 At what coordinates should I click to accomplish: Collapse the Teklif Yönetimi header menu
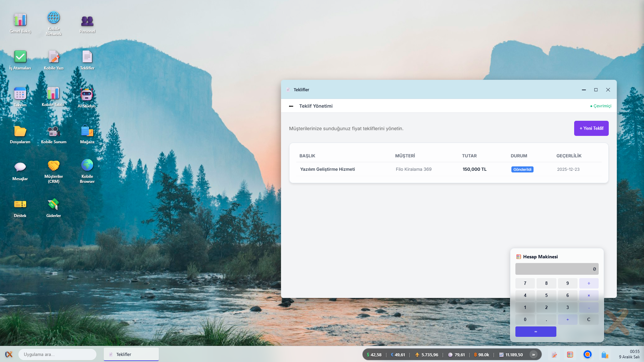[291, 106]
